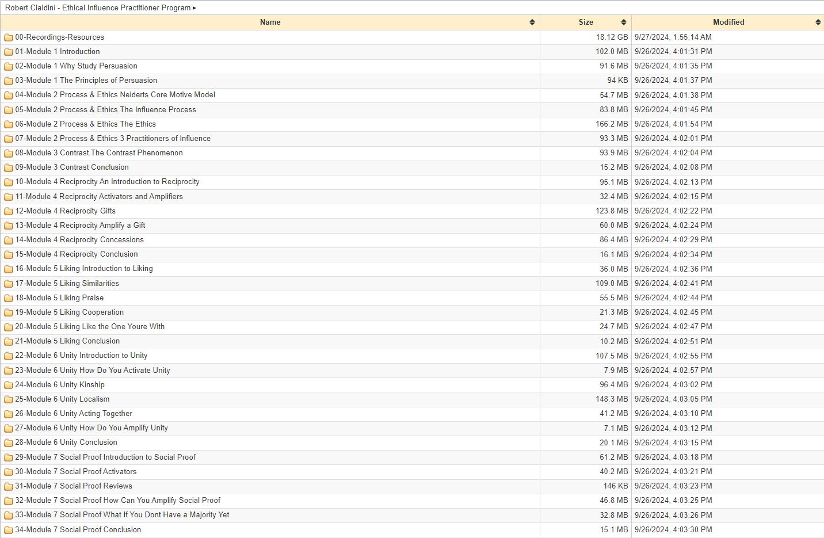Viewport: 824px width, 538px height.
Task: Click folder icon of 09-Module 3 Contrast Conclusion
Action: [9, 167]
